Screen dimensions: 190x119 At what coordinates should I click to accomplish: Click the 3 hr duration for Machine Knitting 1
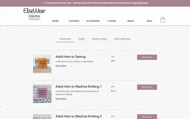pos(113,86)
